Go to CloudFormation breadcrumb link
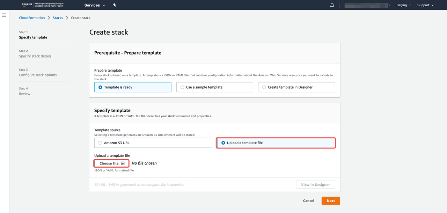This screenshot has width=447, height=213. (x=32, y=18)
